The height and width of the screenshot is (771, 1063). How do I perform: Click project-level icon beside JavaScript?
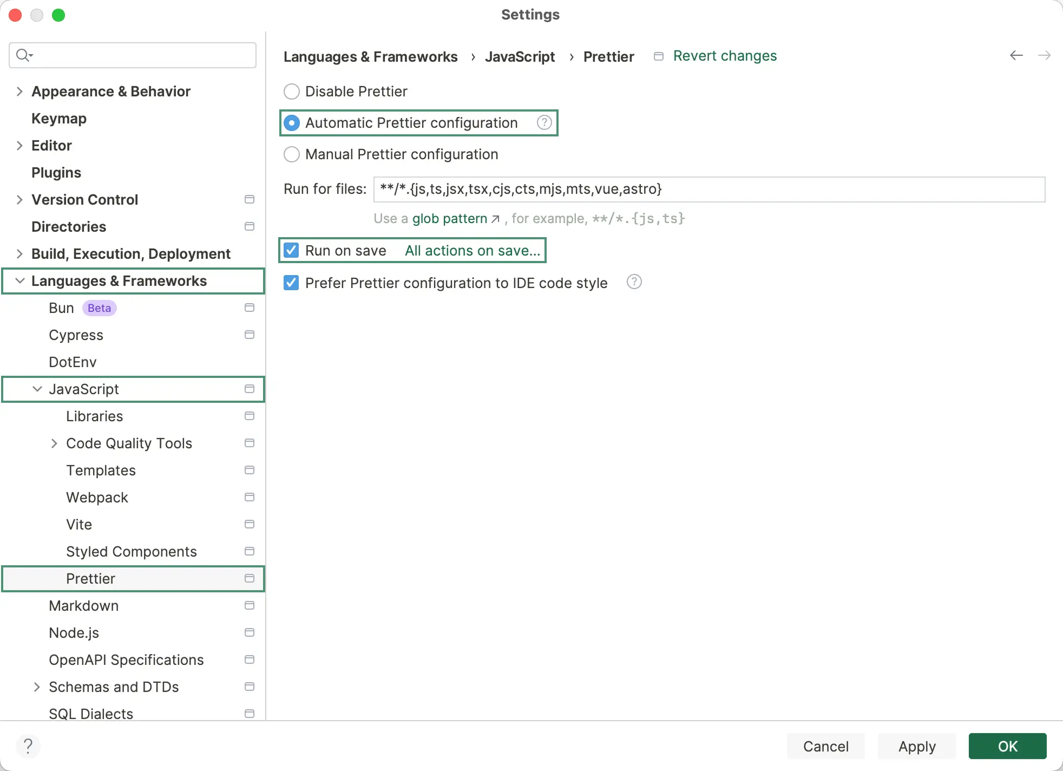[250, 389]
